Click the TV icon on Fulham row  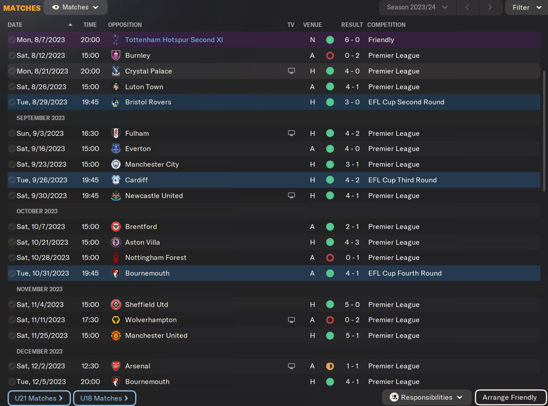(291, 134)
